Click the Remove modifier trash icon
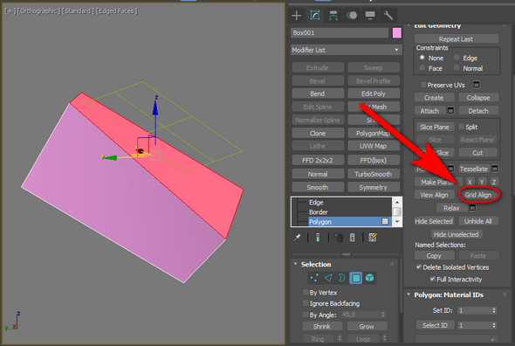The height and width of the screenshot is (346, 515). (x=352, y=237)
